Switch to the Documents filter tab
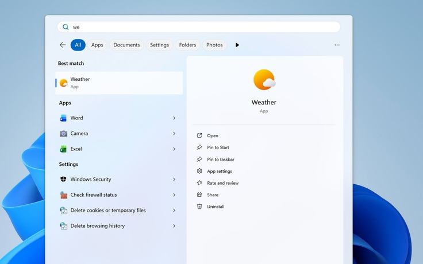This screenshot has width=423, height=264. (x=126, y=45)
